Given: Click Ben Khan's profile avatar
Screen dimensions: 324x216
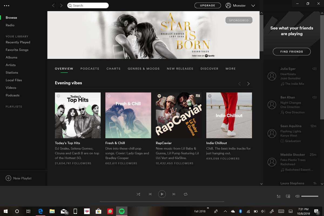Looking at the screenshot, I should pos(272,105).
